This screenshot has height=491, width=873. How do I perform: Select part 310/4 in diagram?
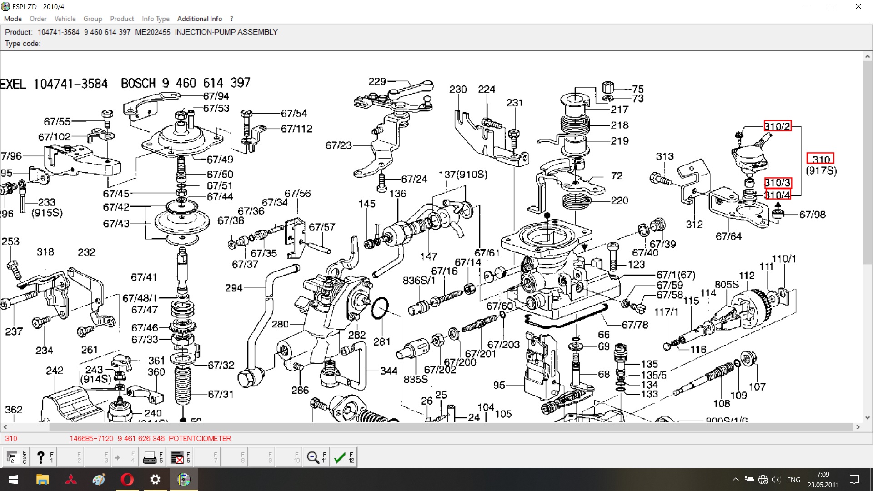[x=778, y=195]
